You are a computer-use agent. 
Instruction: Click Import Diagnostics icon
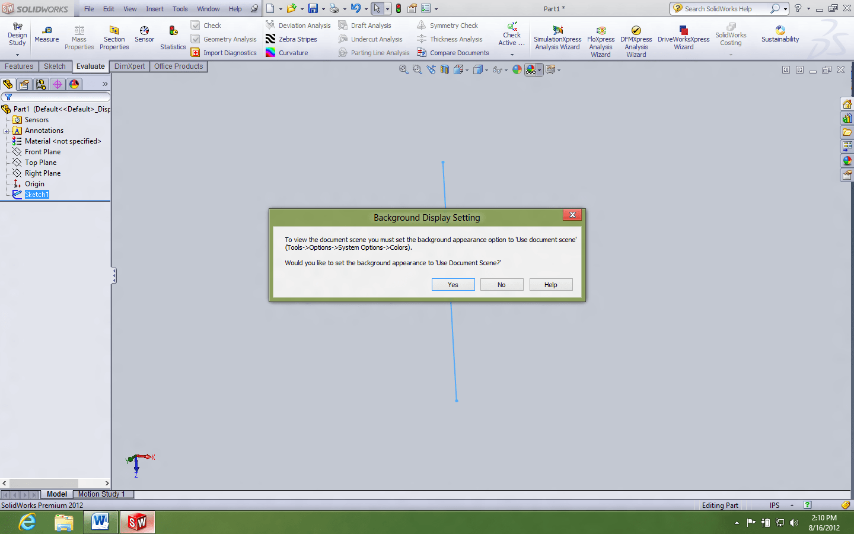(x=196, y=53)
